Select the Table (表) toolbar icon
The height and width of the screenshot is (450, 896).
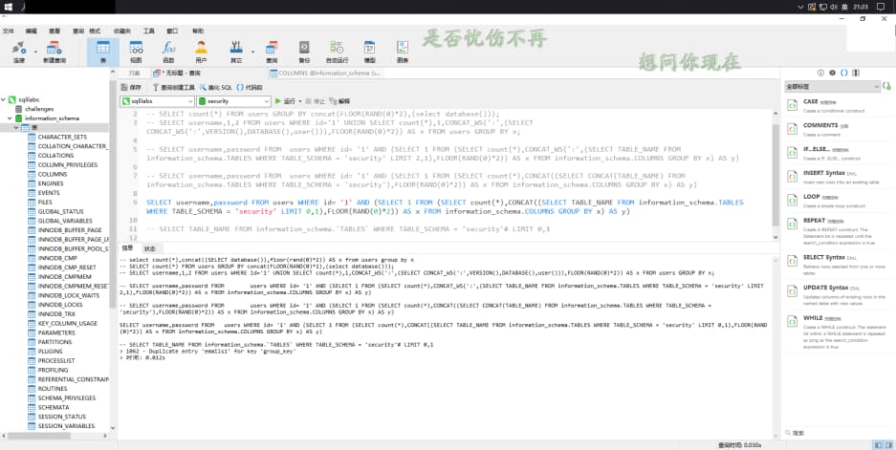pos(103,52)
